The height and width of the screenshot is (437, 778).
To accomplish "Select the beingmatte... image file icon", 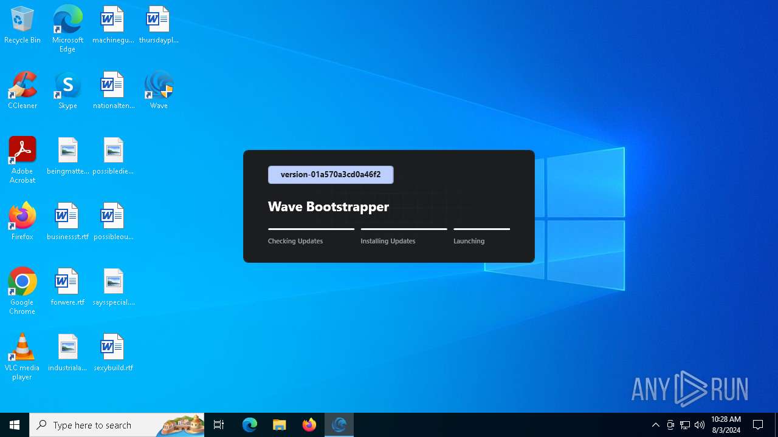I will (x=67, y=156).
